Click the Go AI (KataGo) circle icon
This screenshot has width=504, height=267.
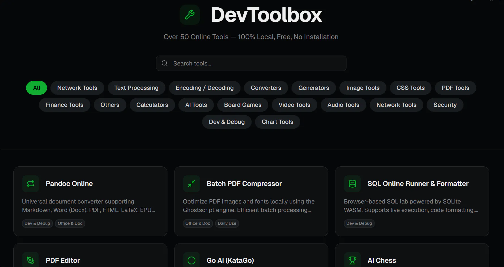tap(192, 260)
